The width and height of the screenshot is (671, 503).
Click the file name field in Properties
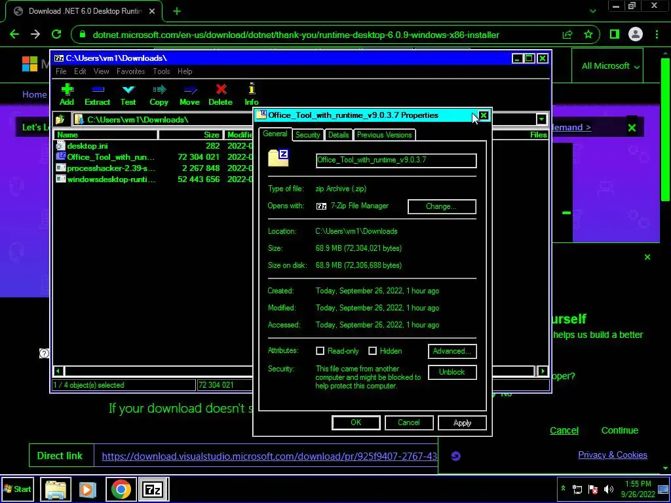pos(396,160)
